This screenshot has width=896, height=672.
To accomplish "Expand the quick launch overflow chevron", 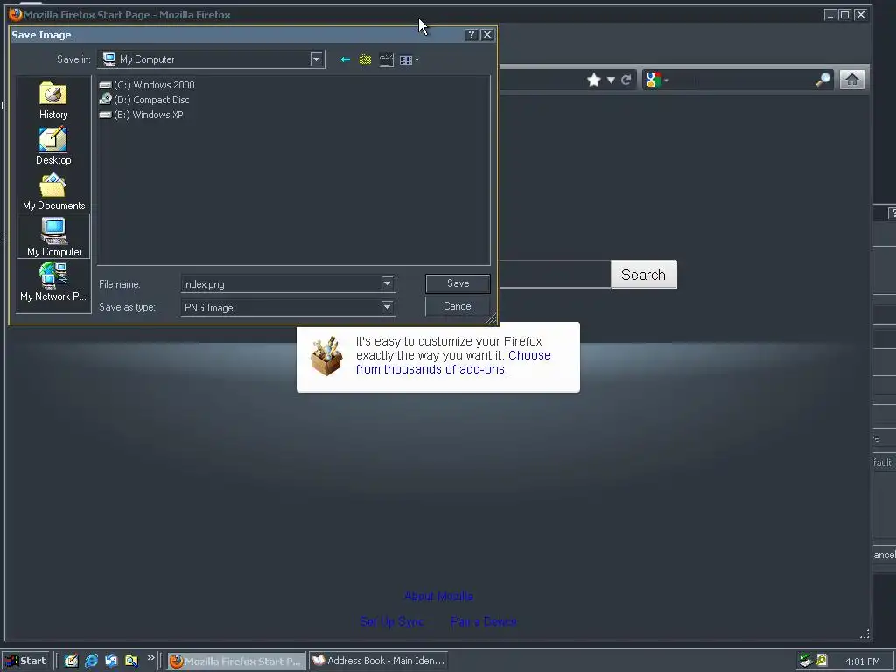I will [x=150, y=658].
